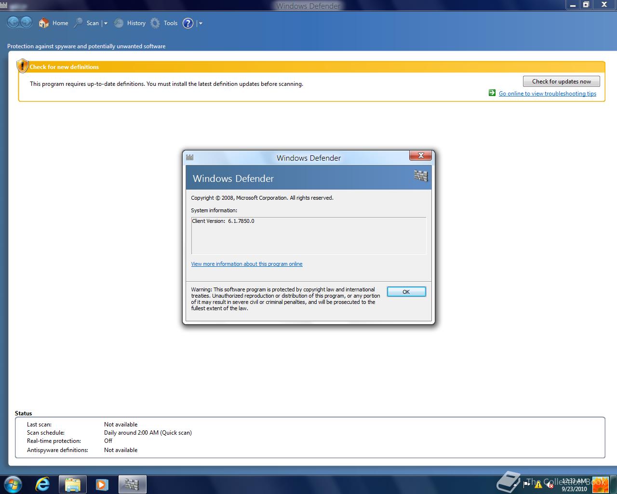Screen dimensions: 617x494
Task: Click green arrow icon beside troubleshooting link
Action: click(492, 93)
